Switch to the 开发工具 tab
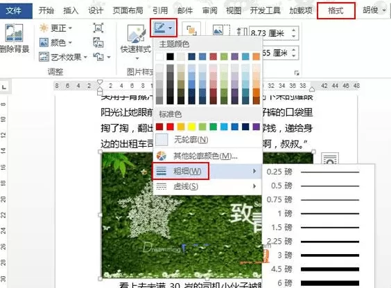 266,10
